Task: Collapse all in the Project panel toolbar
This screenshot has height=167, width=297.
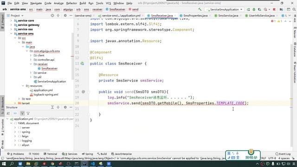Action: pos(58,15)
